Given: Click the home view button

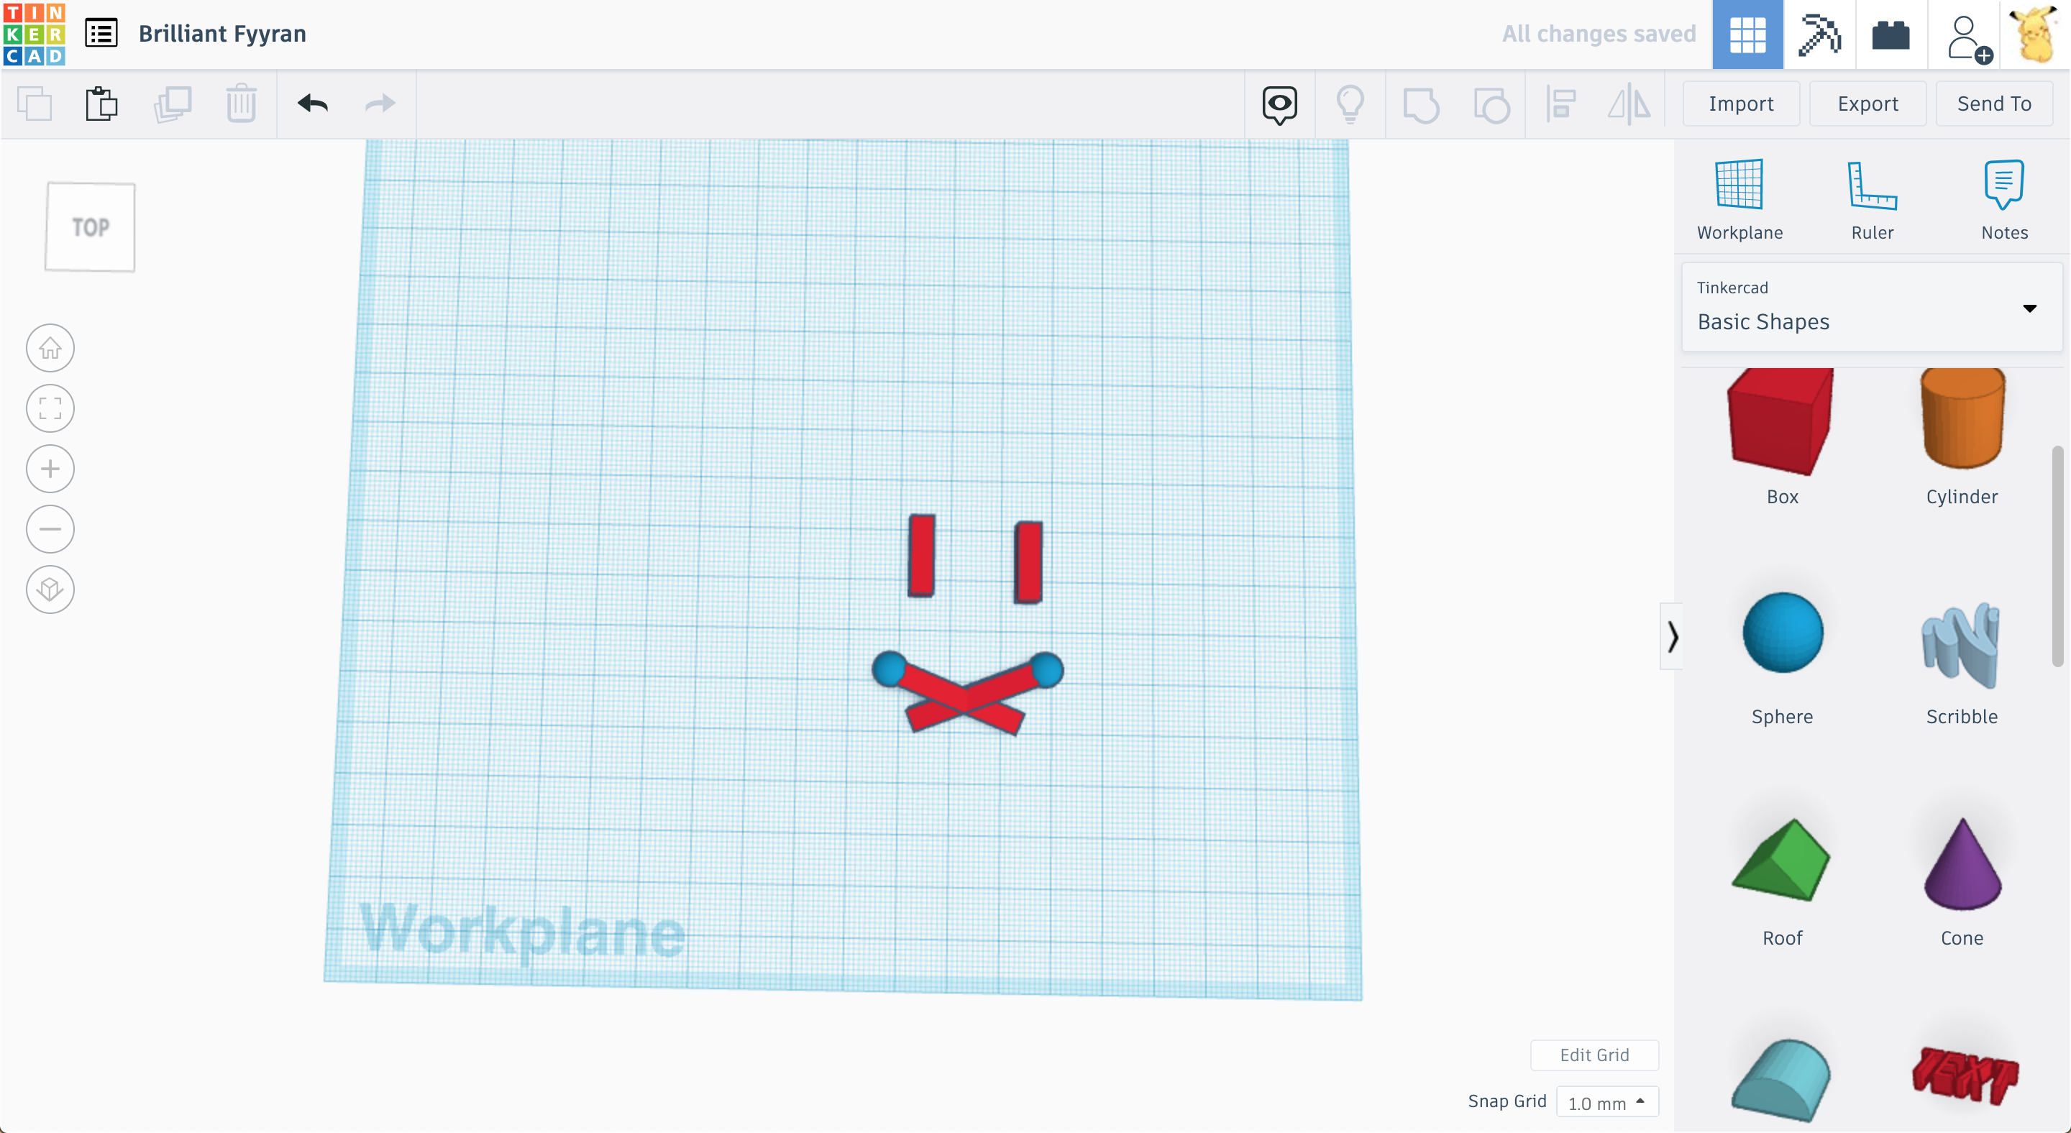Looking at the screenshot, I should [x=50, y=348].
